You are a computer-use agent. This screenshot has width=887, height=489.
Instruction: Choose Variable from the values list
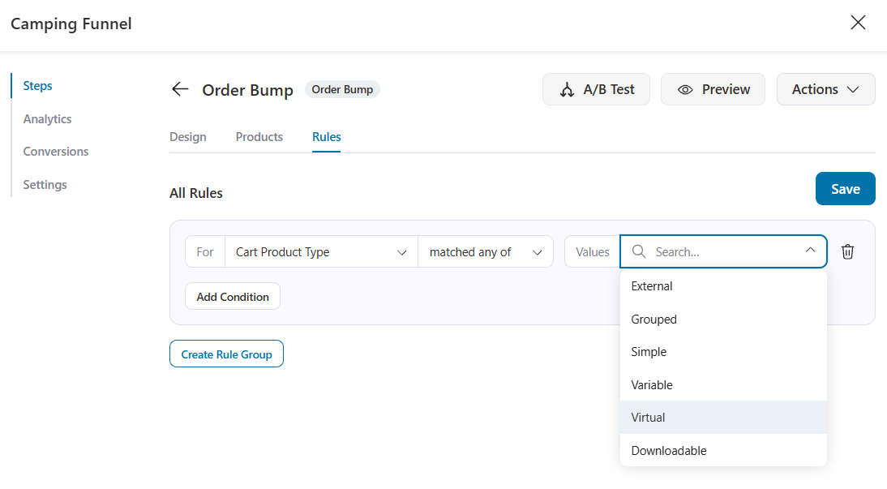click(723, 385)
